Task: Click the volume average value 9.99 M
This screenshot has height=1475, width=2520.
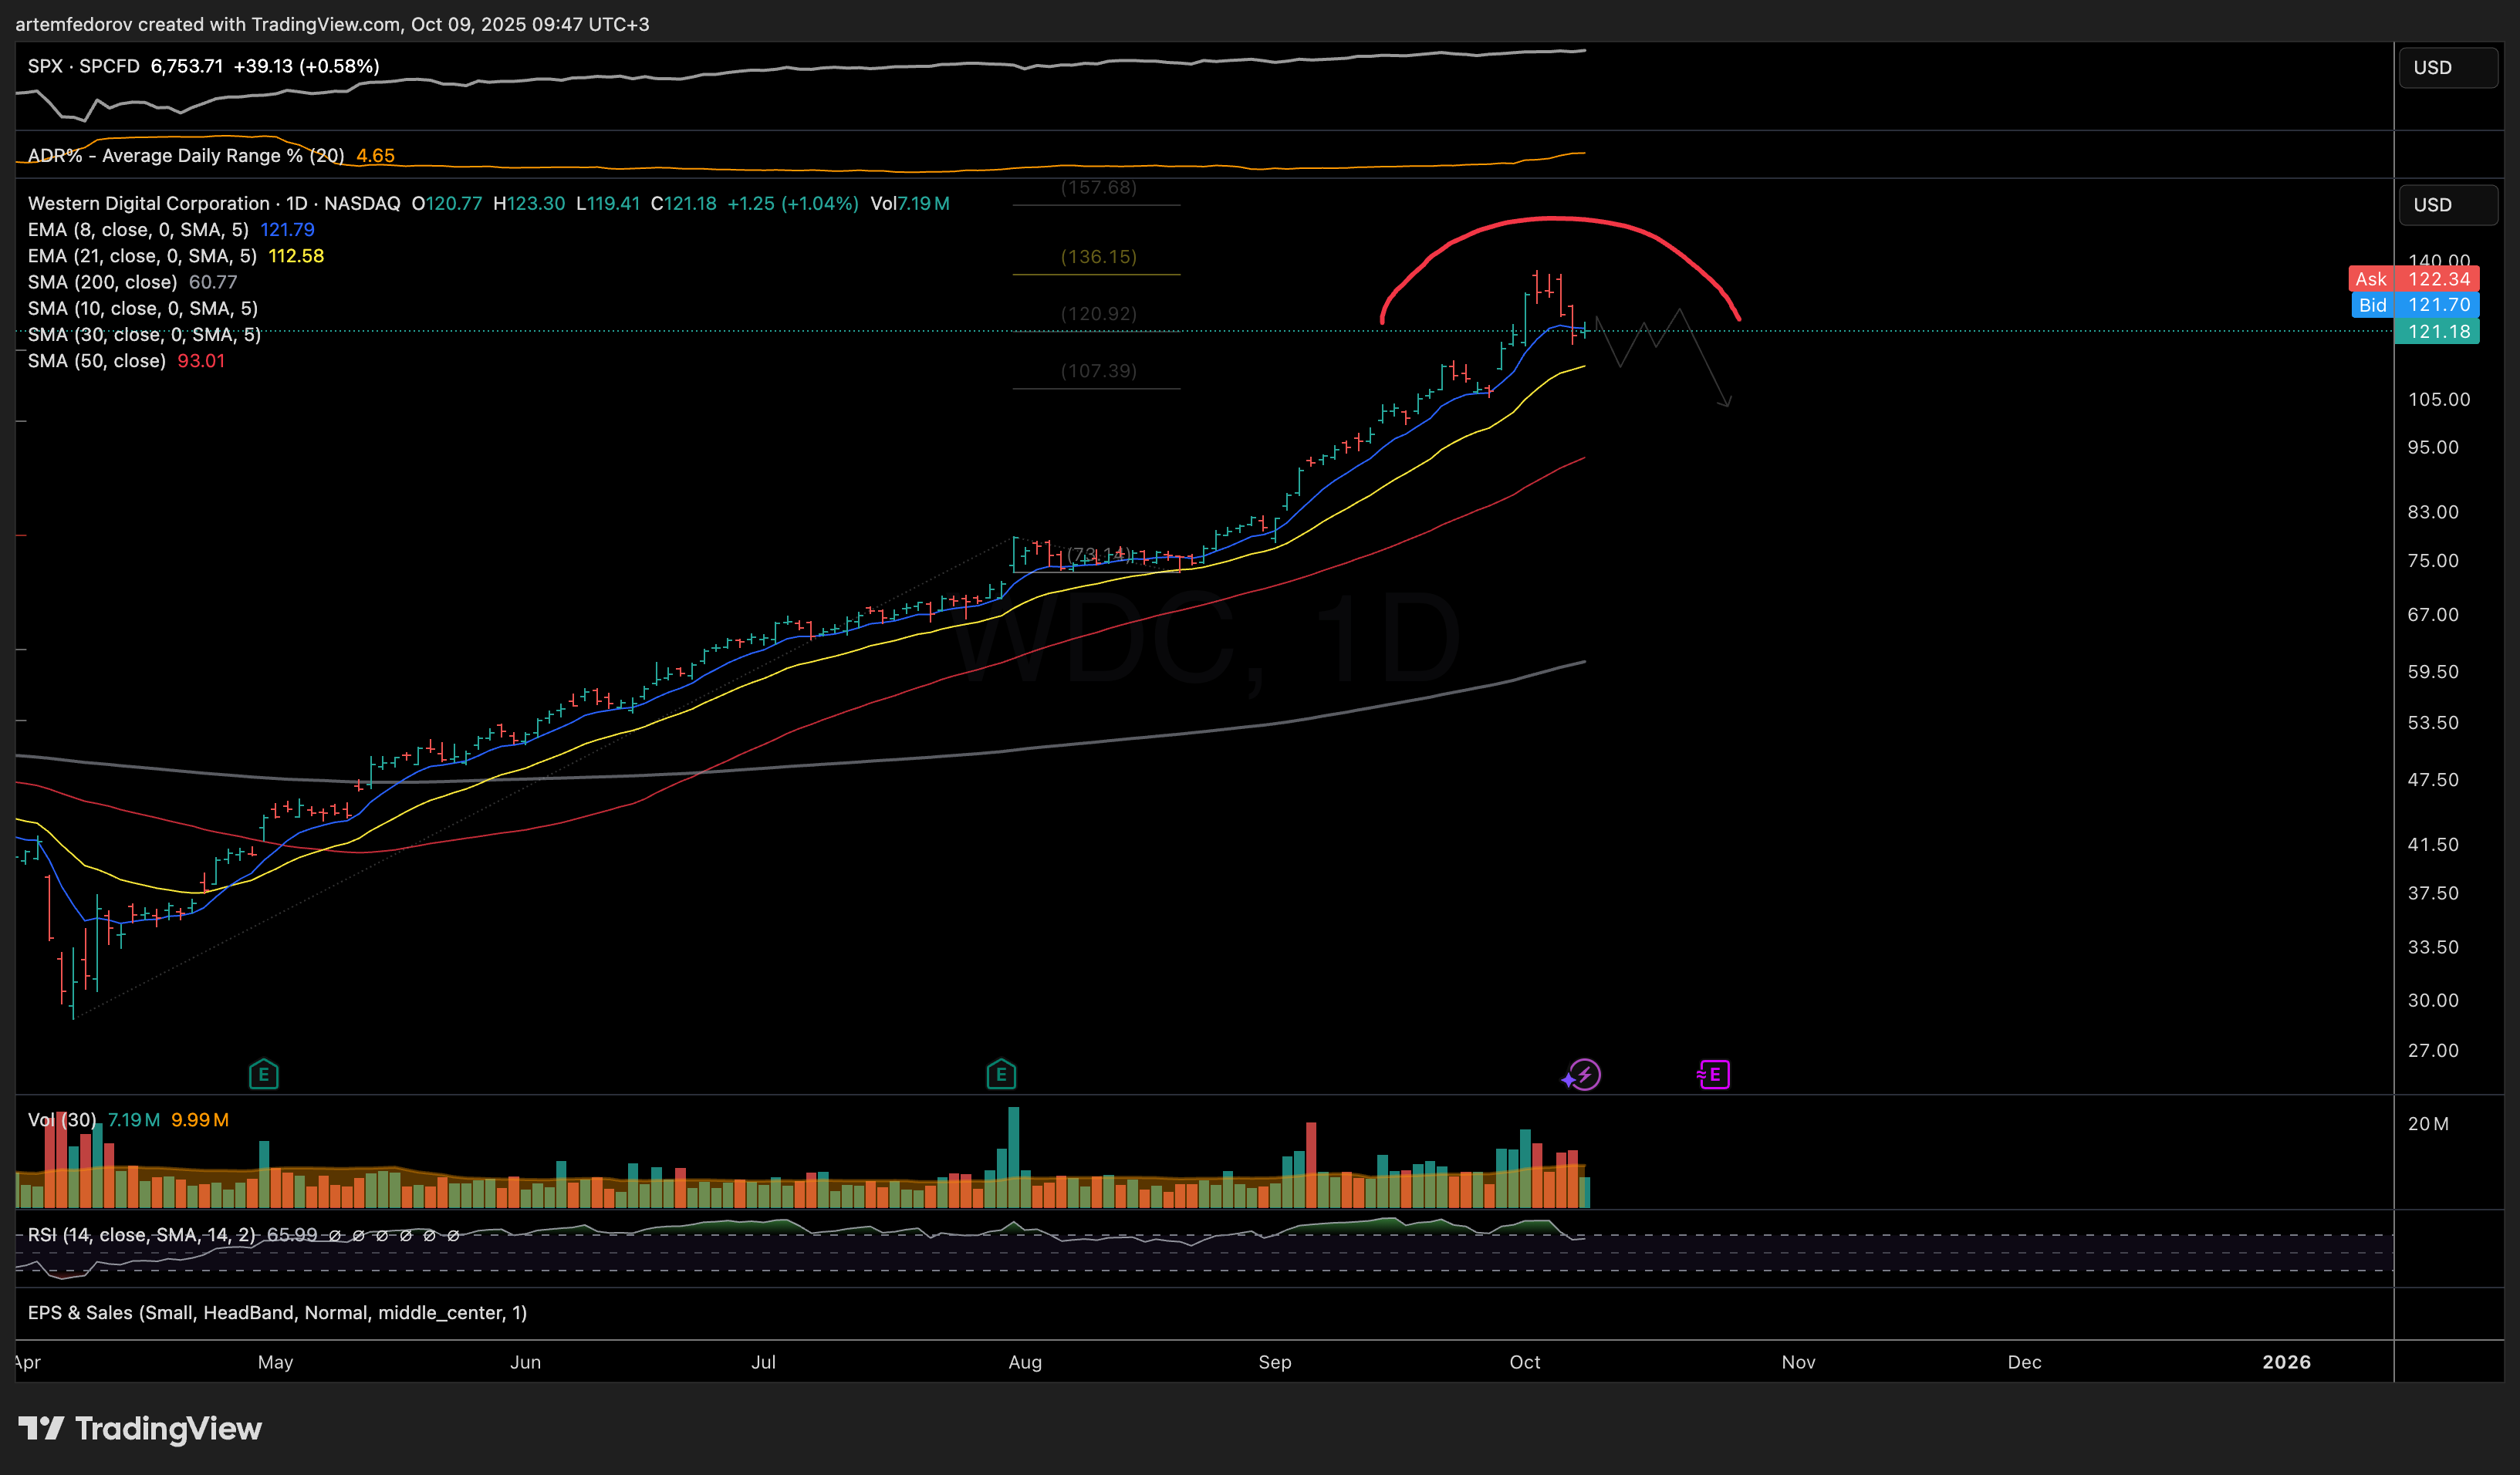Action: point(200,1120)
